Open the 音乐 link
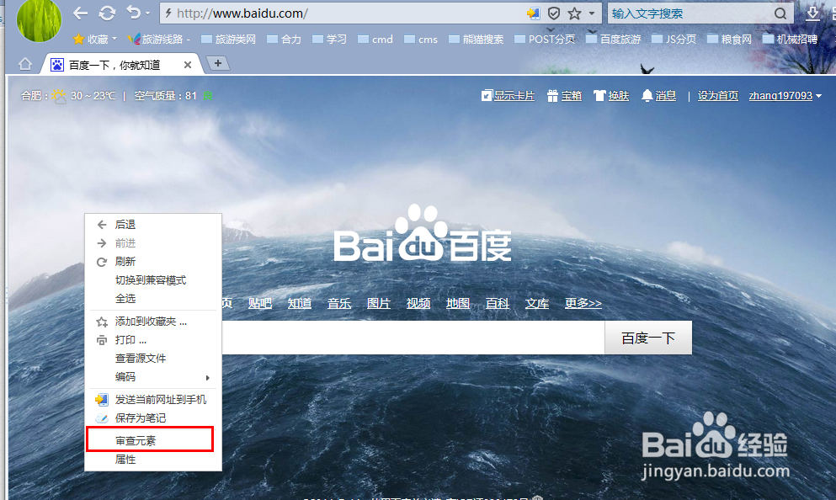This screenshot has width=836, height=500. pos(339,303)
